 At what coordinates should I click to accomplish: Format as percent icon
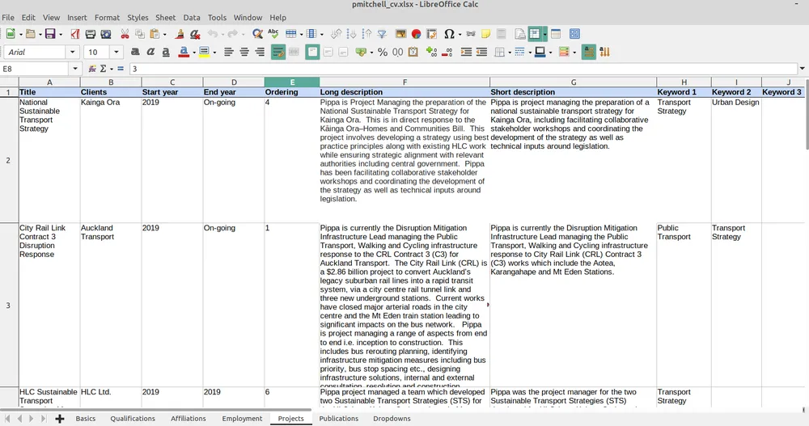(383, 52)
